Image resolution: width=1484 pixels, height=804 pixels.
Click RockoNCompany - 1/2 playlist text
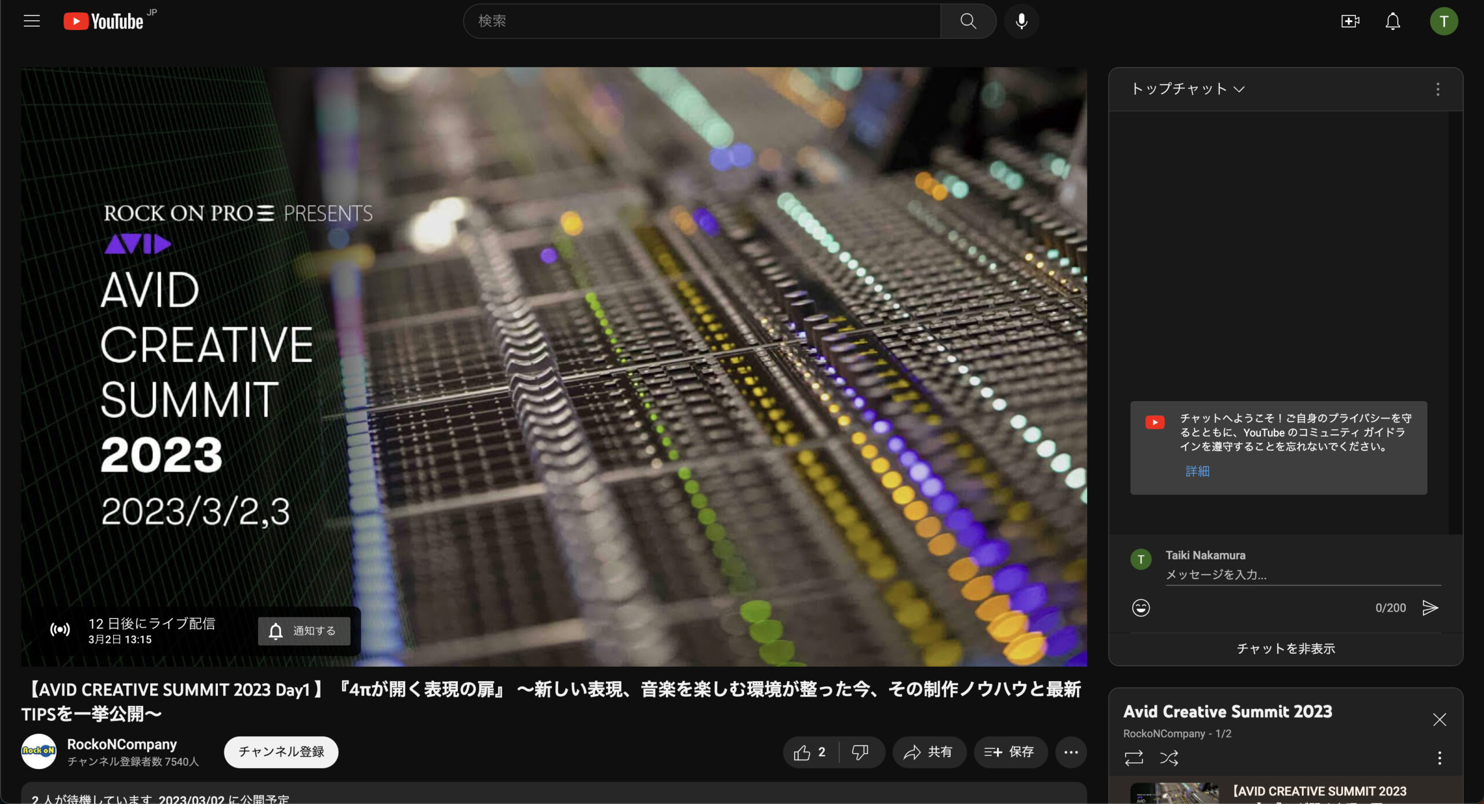coord(1177,733)
